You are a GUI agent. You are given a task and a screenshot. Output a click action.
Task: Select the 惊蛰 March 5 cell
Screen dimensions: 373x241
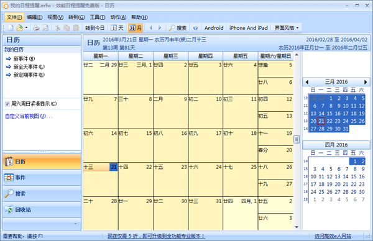(x=275, y=69)
